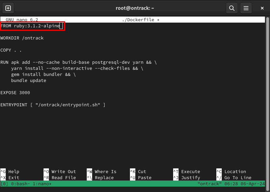
Task: Click the 'bundle update' line
Action: click(29, 81)
